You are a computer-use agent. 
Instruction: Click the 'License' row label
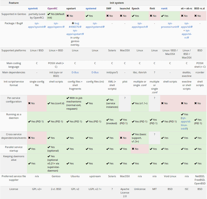point(14,189)
